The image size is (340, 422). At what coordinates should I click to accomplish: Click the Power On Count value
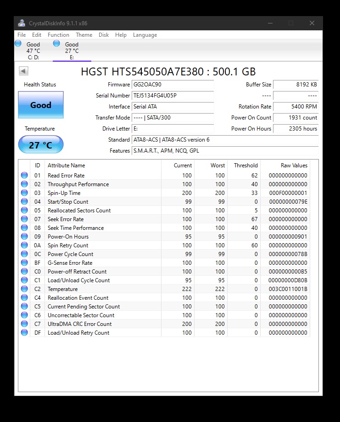click(295, 118)
